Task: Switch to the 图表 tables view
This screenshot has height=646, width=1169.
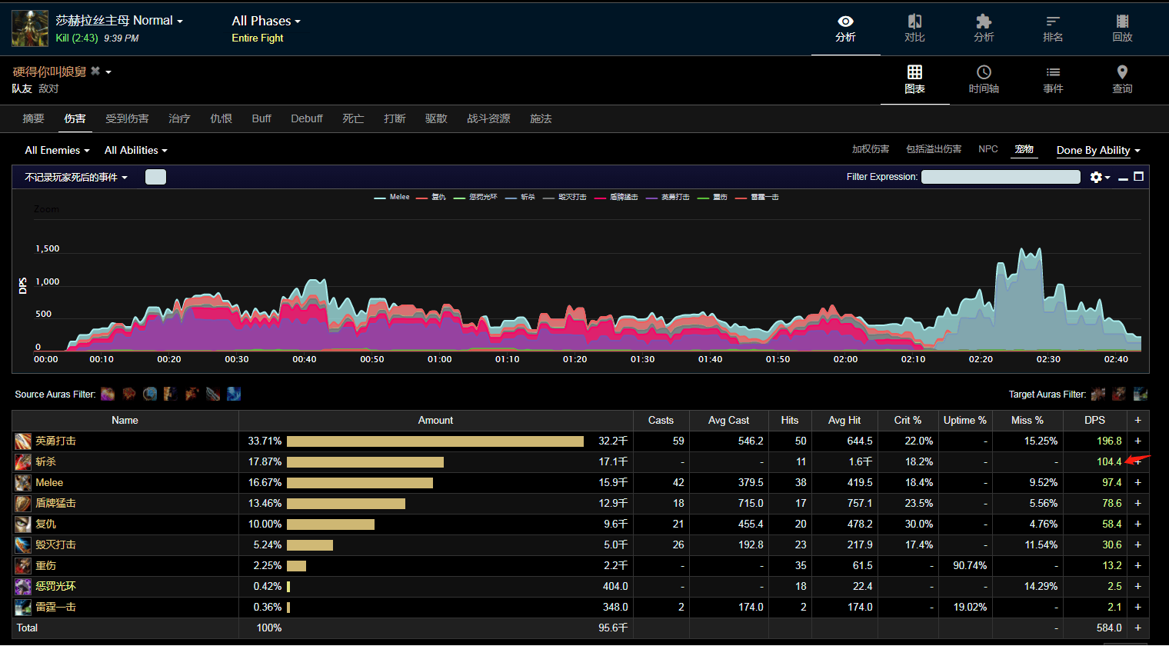Action: (914, 80)
